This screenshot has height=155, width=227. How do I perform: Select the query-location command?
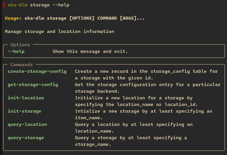click(27, 124)
